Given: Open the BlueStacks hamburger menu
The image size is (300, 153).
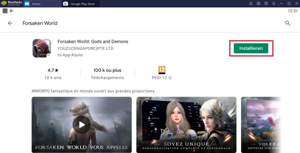Looking at the screenshot, I should point(274,3).
